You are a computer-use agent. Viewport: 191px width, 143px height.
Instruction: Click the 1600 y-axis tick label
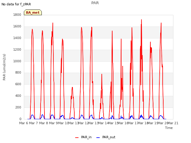17,27
